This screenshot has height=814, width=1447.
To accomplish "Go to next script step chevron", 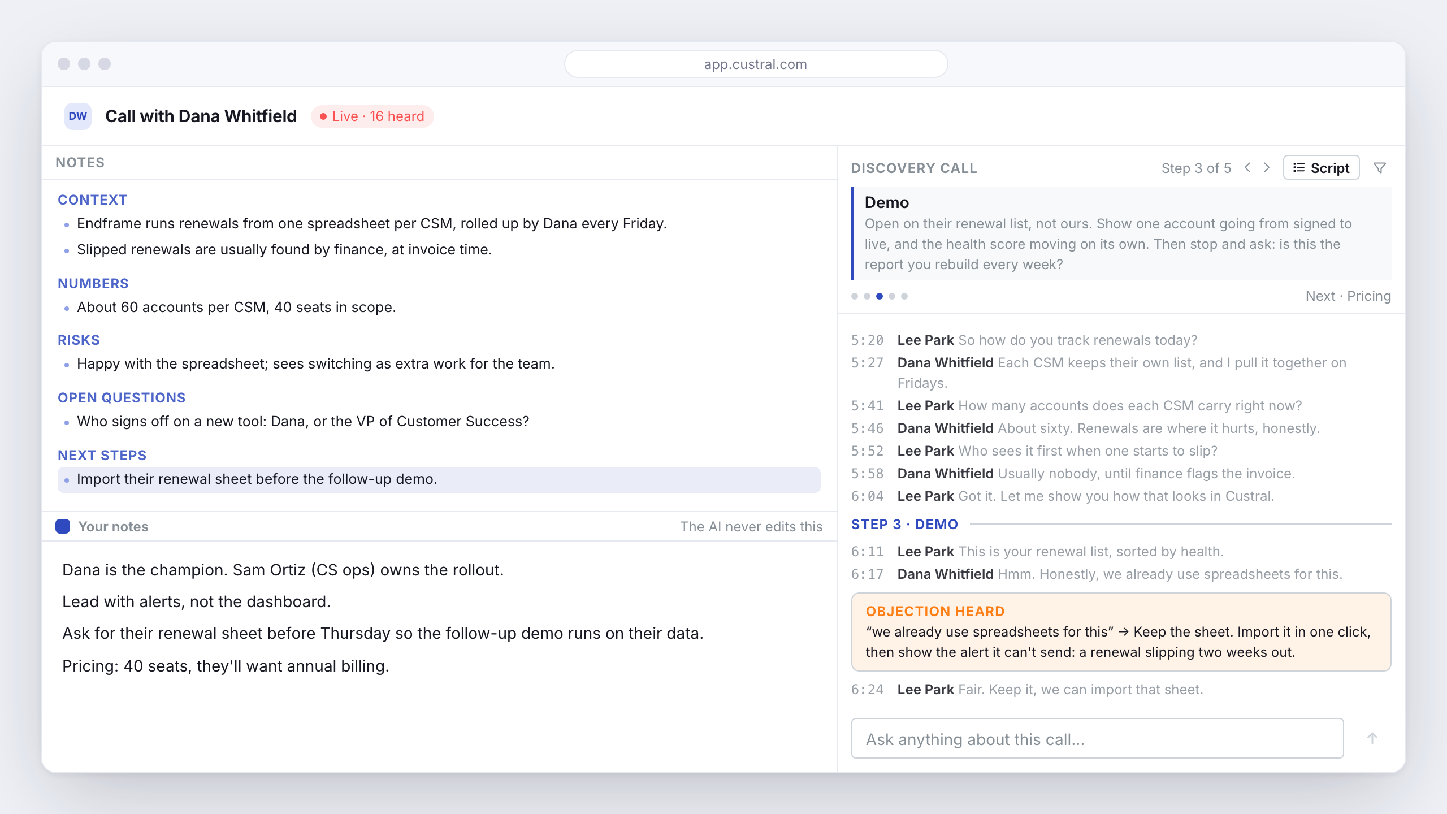I will (1267, 168).
